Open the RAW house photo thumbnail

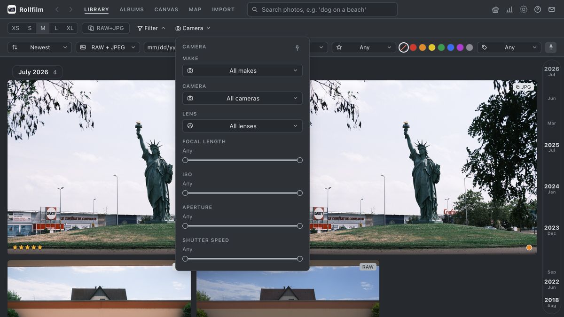288,289
